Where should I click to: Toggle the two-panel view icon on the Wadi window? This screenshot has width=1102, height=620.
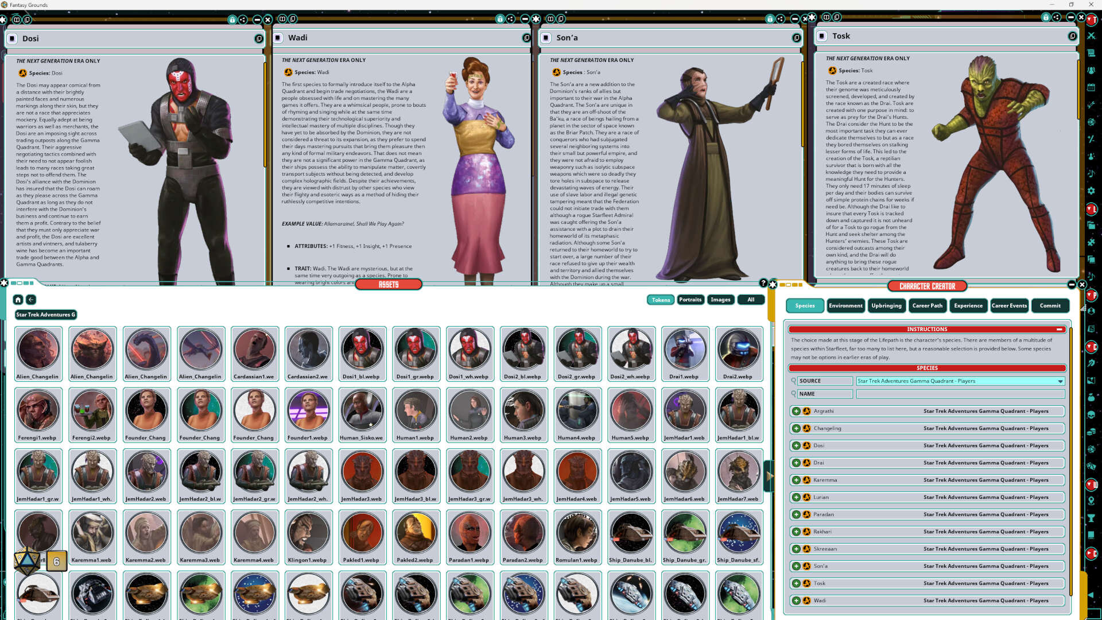click(x=282, y=20)
